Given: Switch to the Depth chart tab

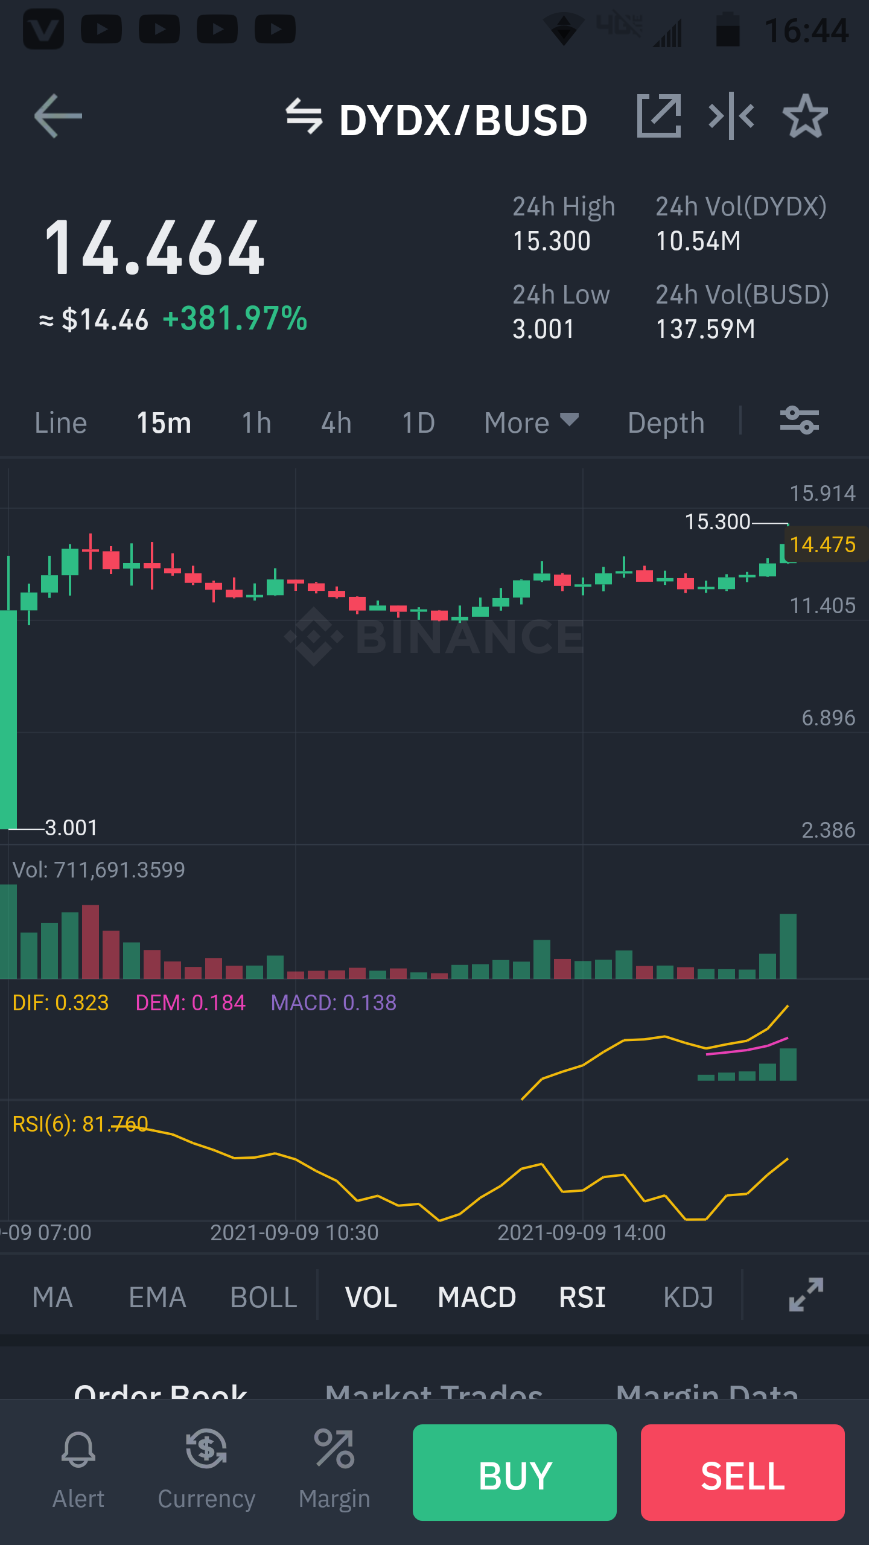Looking at the screenshot, I should (x=666, y=422).
